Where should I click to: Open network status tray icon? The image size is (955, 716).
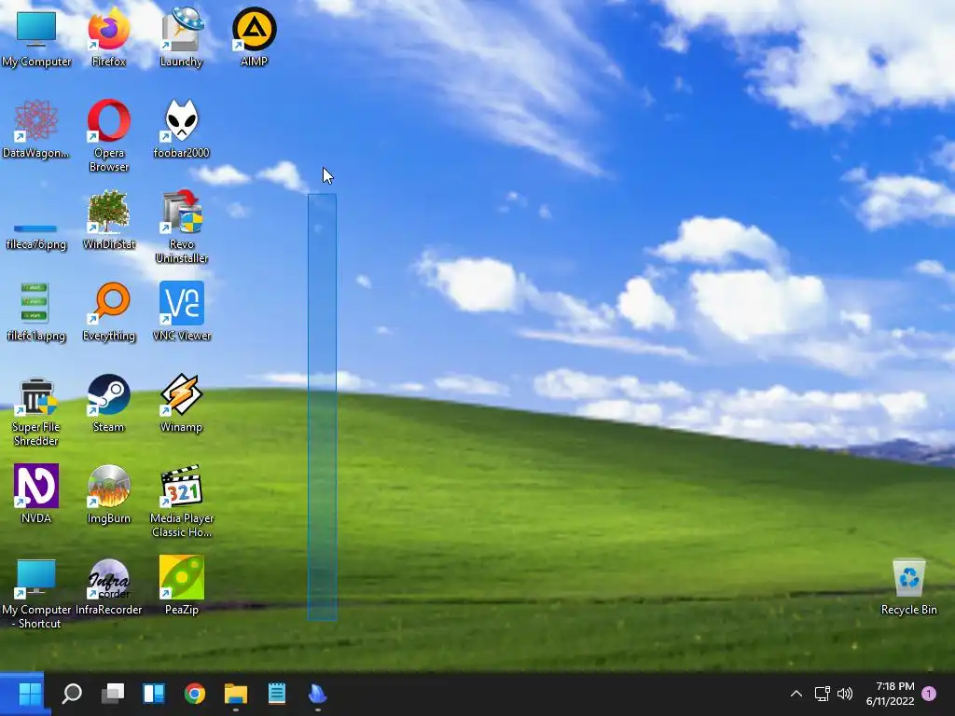(x=823, y=694)
